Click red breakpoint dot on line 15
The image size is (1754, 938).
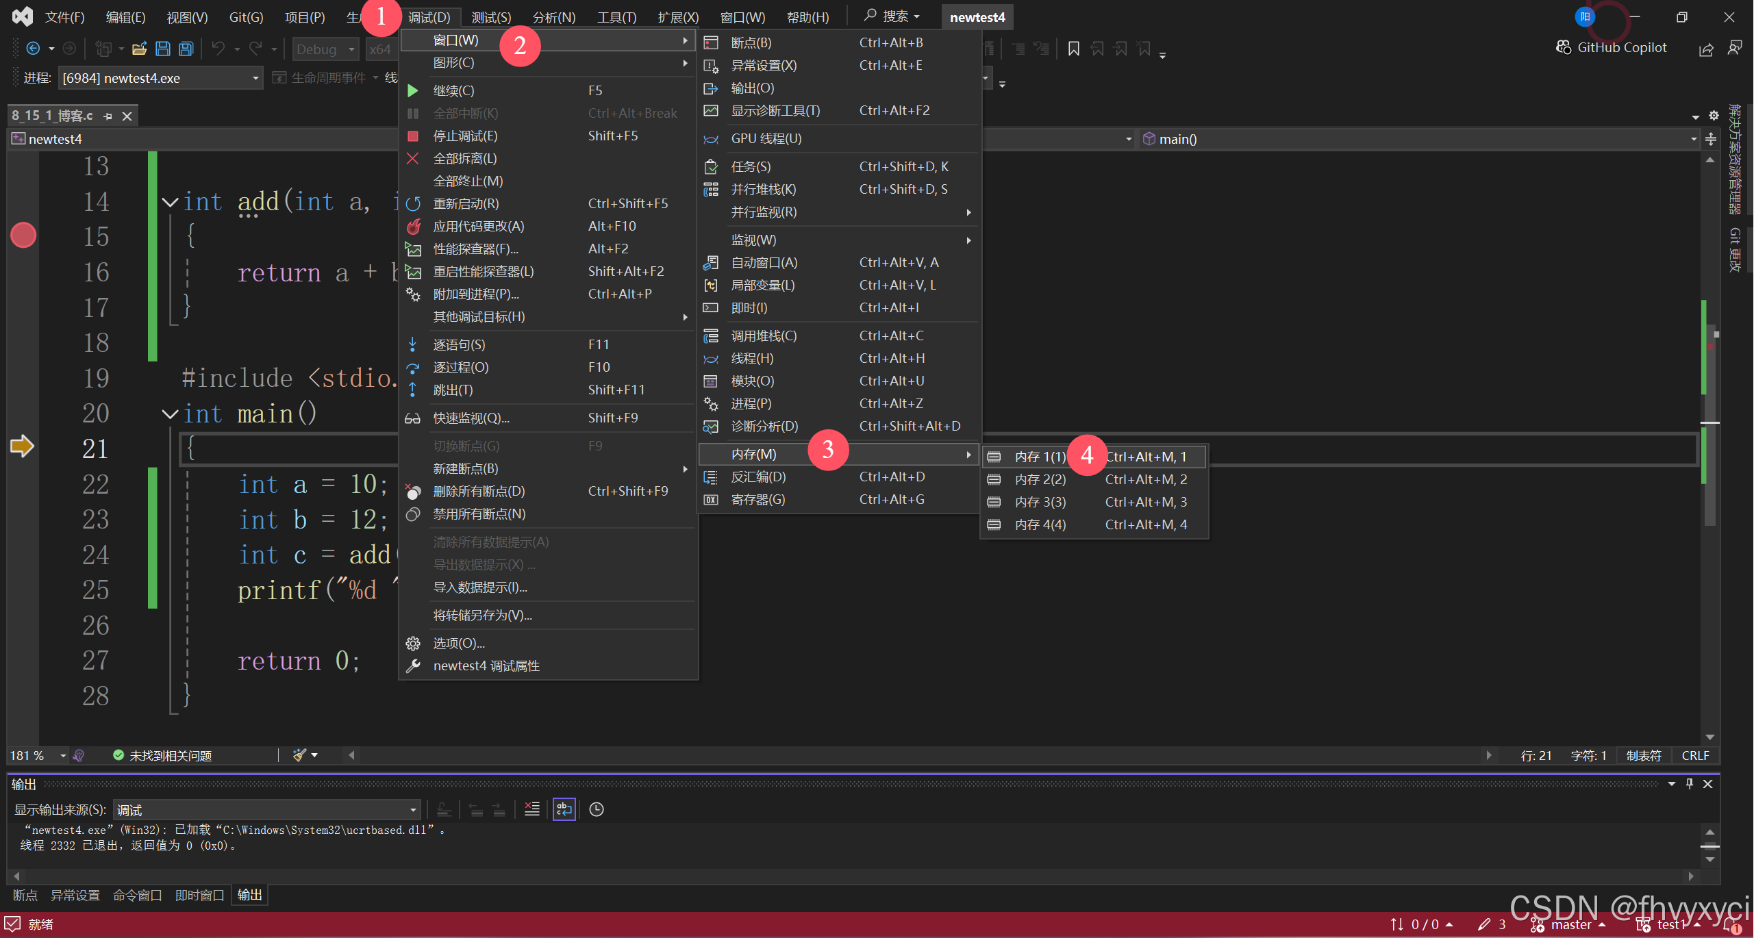[x=23, y=235]
